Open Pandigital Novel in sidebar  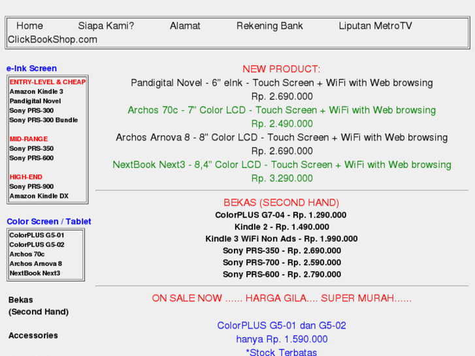[35, 101]
